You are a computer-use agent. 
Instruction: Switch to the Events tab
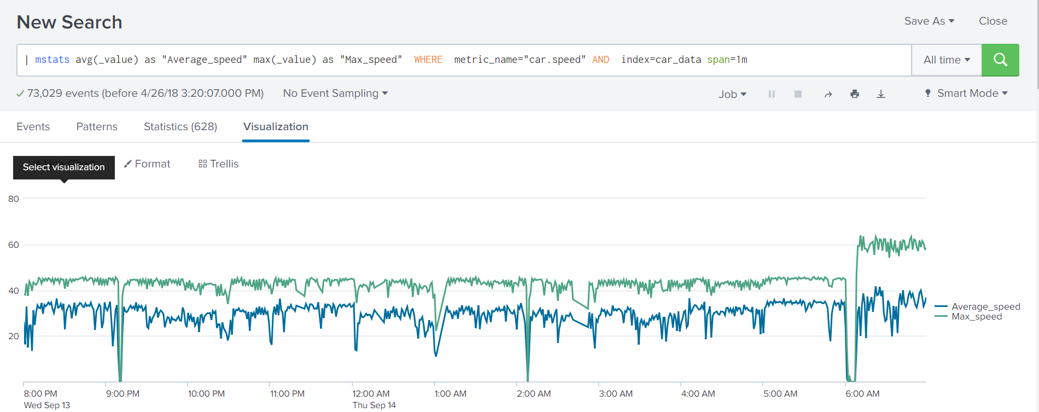pos(33,126)
